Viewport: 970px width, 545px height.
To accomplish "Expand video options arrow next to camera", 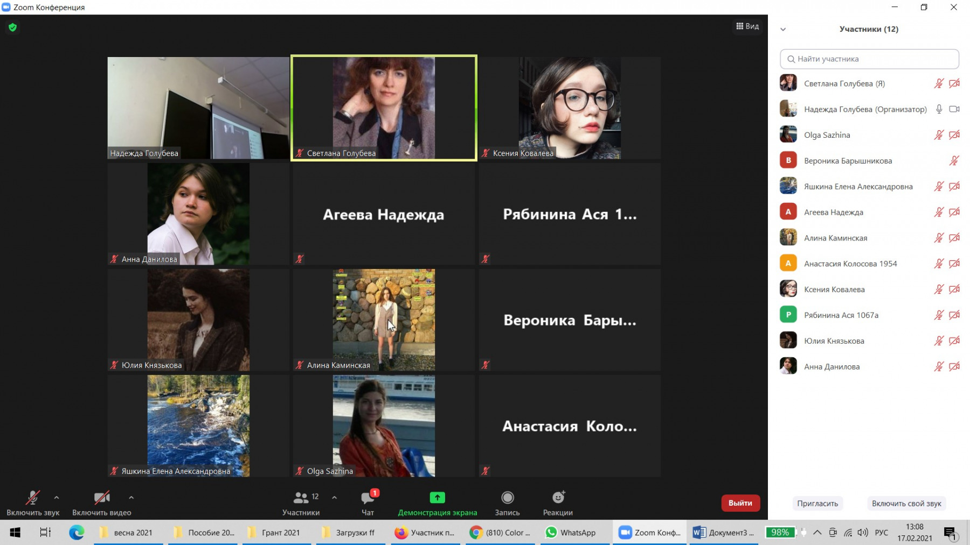I will click(131, 498).
